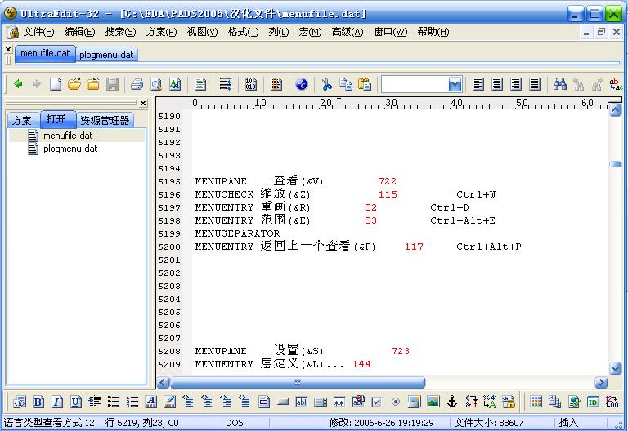Insert a radio button using the circle icon

point(395,402)
